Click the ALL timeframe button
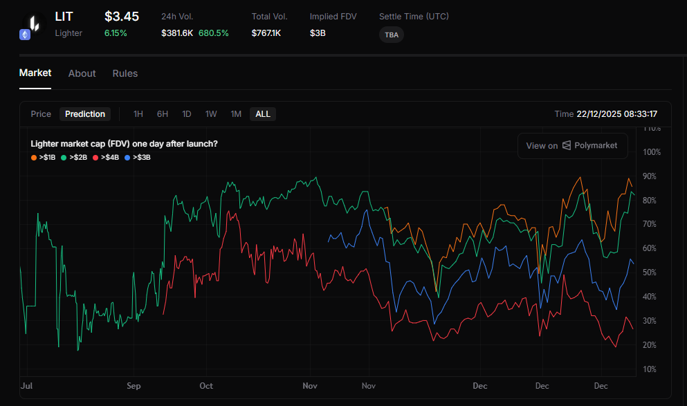 tap(262, 113)
